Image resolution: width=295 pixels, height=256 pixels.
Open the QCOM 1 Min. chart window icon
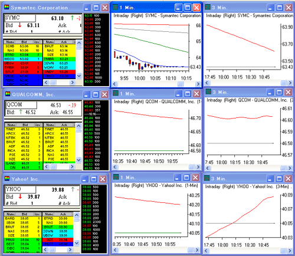116,93
